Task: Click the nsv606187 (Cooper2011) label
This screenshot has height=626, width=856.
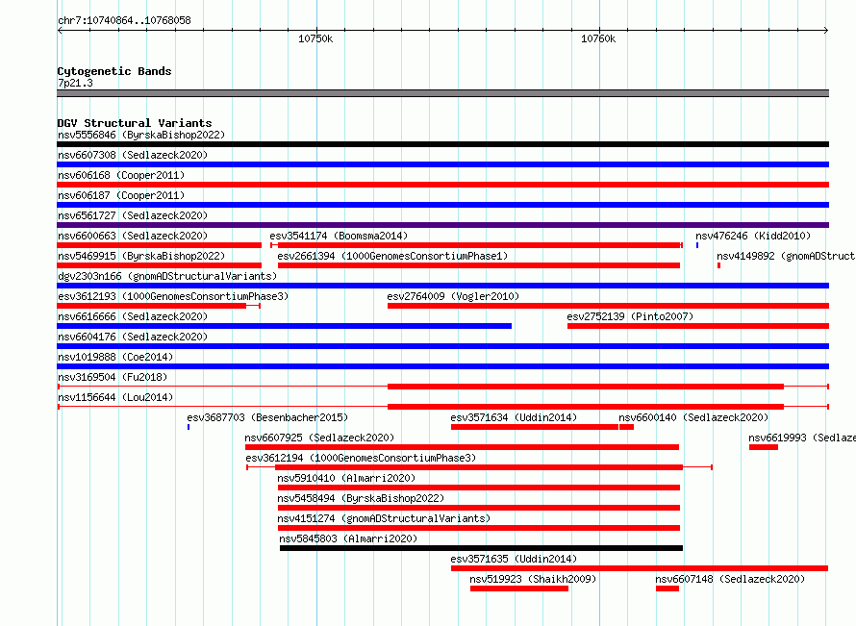Action: (121, 195)
